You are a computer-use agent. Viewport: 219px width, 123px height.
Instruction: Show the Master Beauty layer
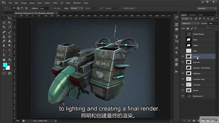[x=183, y=34]
